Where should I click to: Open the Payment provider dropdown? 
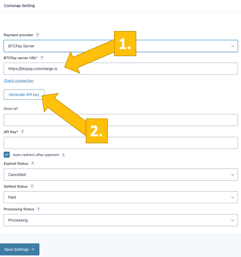click(x=120, y=46)
